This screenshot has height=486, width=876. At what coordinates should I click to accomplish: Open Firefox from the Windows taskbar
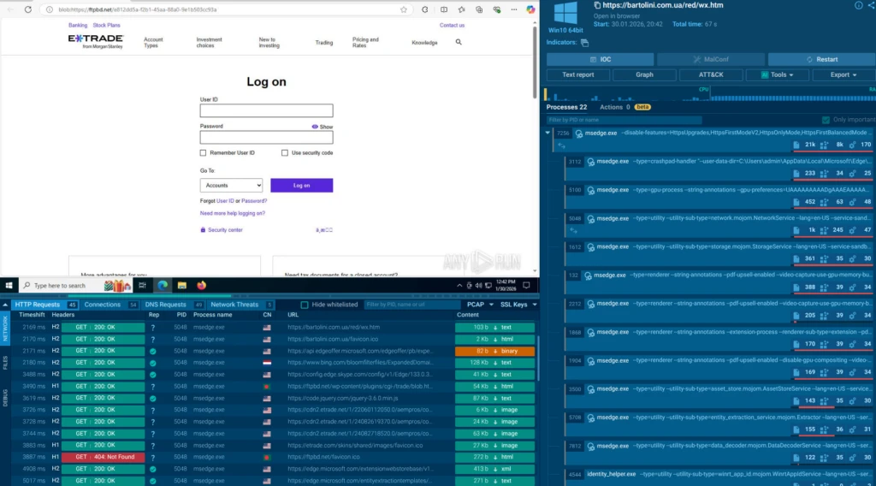[201, 285]
